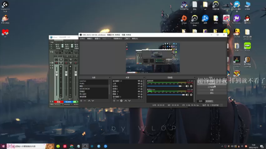
Task: Pop out the Scenes dock panel icon
Action: tap(110, 77)
